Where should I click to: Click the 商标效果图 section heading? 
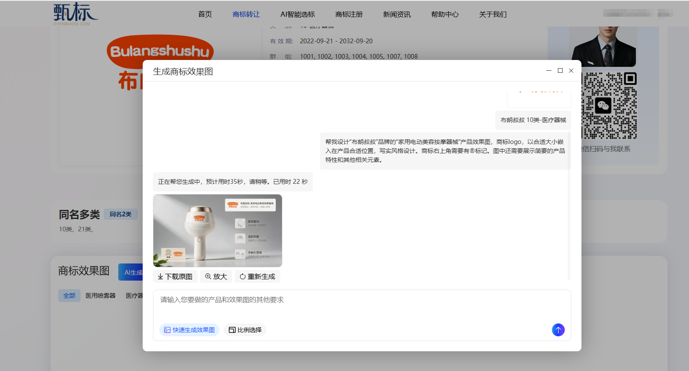pyautogui.click(x=84, y=271)
